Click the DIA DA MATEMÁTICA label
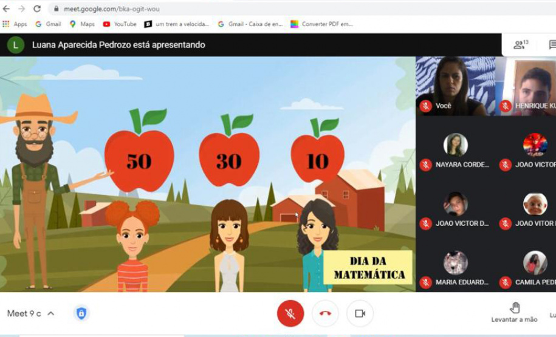 pos(368,268)
